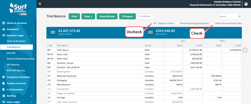Screen dimensions: 251x104
Task: Open MTD VAT Returns menu item
Action: [x=16, y=70]
